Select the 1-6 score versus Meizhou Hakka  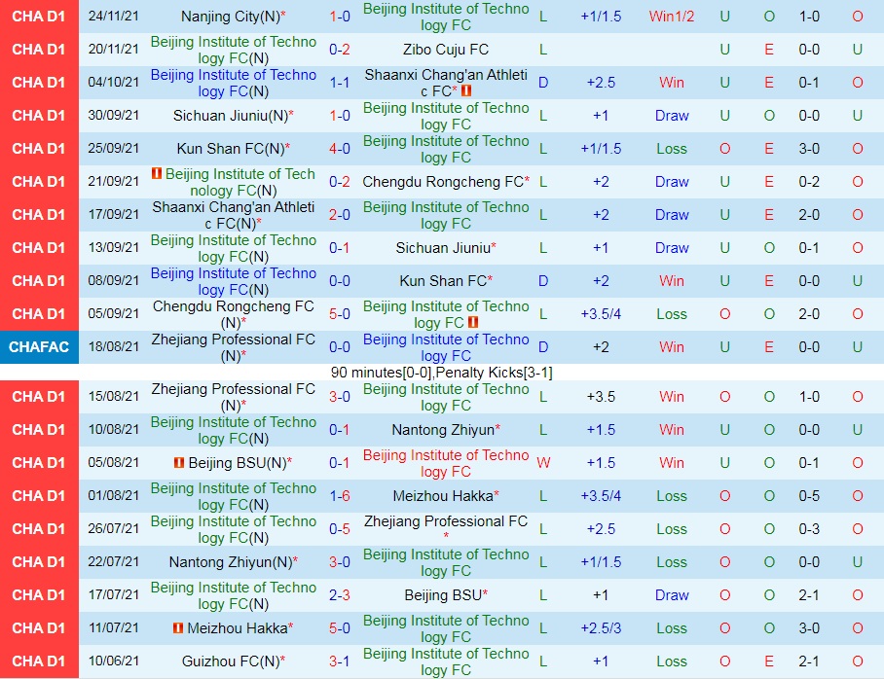(x=340, y=496)
